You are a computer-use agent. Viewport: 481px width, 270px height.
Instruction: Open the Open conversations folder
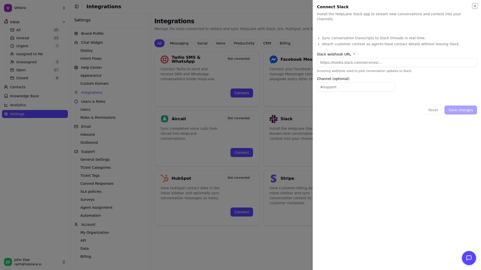click(35, 70)
